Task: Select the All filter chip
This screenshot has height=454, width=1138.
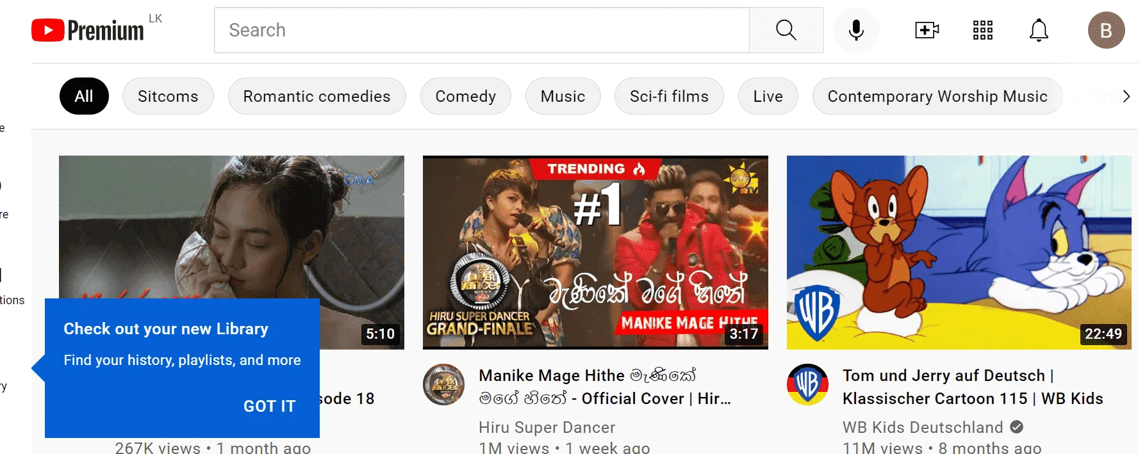Action: (x=84, y=96)
